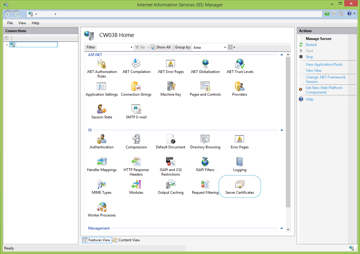Image resolution: width=360 pixels, height=254 pixels.
Task: Open HTTP Response Headers feature
Action: [136, 167]
